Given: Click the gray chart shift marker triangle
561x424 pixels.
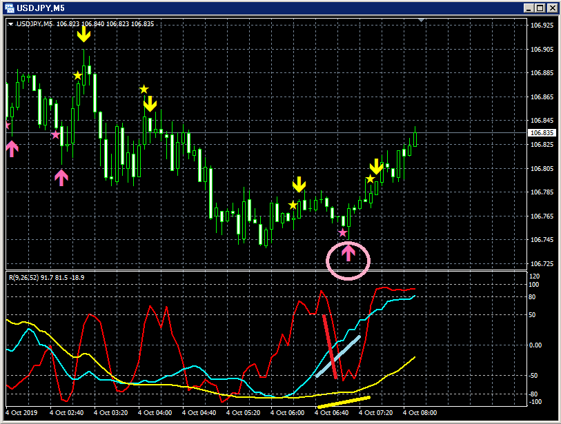Looking at the screenshot, I should point(422,21).
